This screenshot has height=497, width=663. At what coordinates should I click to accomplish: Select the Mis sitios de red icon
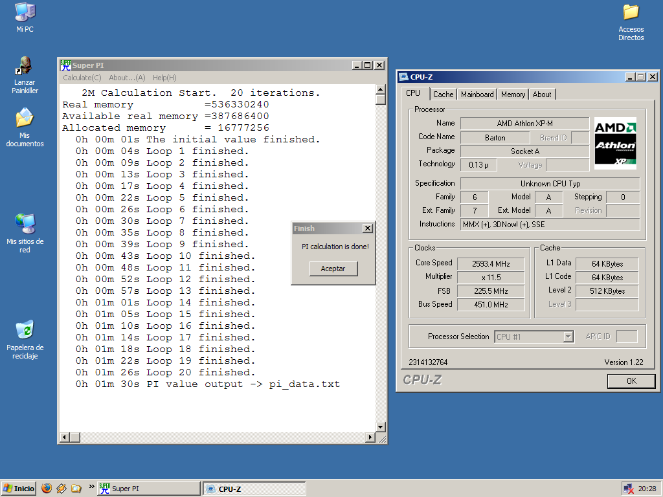point(25,224)
